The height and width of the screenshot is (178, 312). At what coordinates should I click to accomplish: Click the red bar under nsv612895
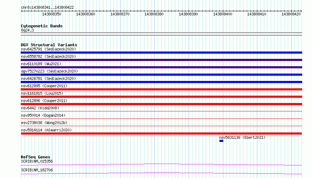pos(161,89)
